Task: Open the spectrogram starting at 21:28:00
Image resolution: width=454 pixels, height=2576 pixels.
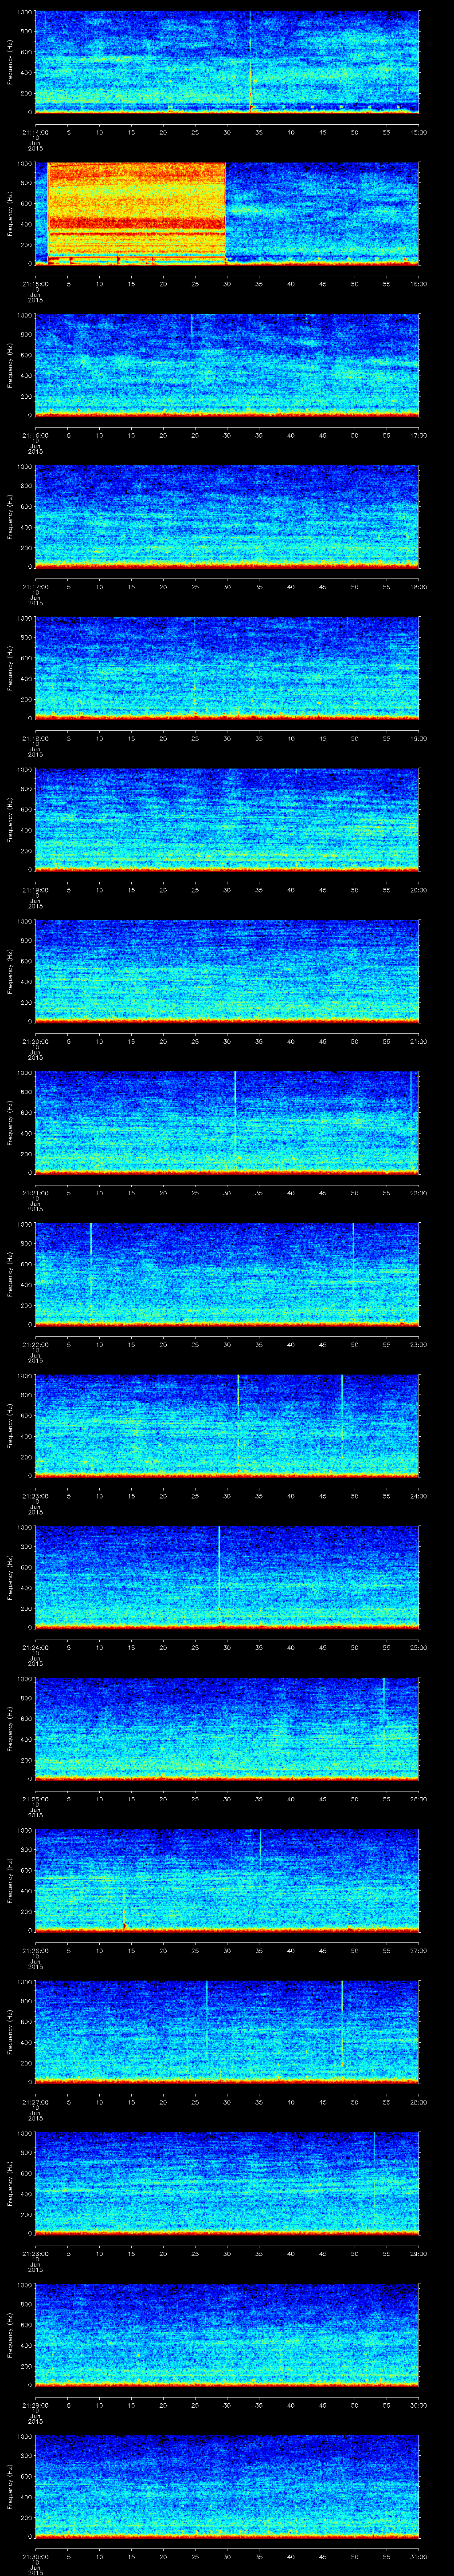Action: (227, 2184)
